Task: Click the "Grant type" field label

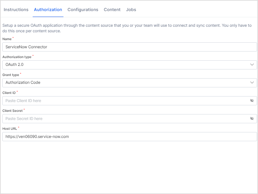Action: [x=11, y=75]
